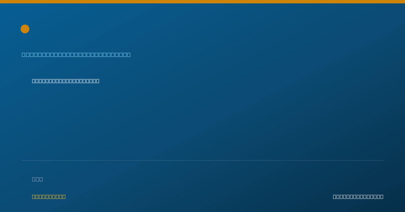
Task: Click the left end of the divider line
Action: point(22,160)
